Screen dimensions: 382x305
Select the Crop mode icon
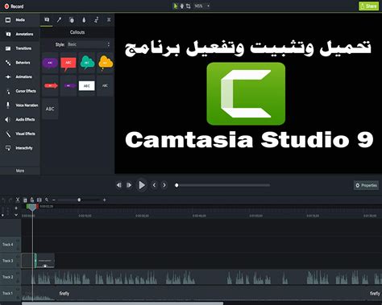[188, 6]
